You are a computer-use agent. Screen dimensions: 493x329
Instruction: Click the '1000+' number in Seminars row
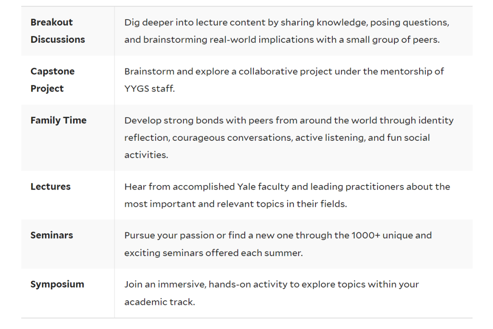point(366,235)
